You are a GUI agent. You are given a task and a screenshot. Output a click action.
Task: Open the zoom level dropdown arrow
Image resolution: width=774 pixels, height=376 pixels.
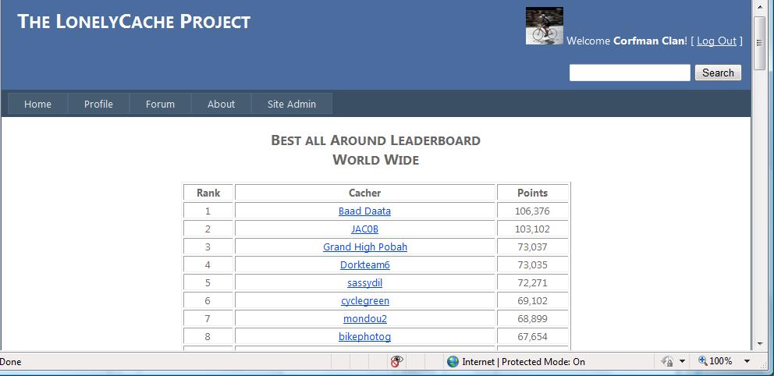click(x=747, y=362)
